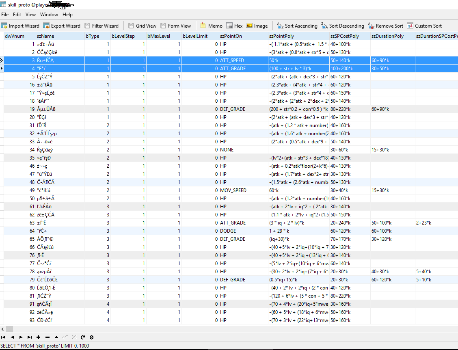Open the File menu

(5, 14)
